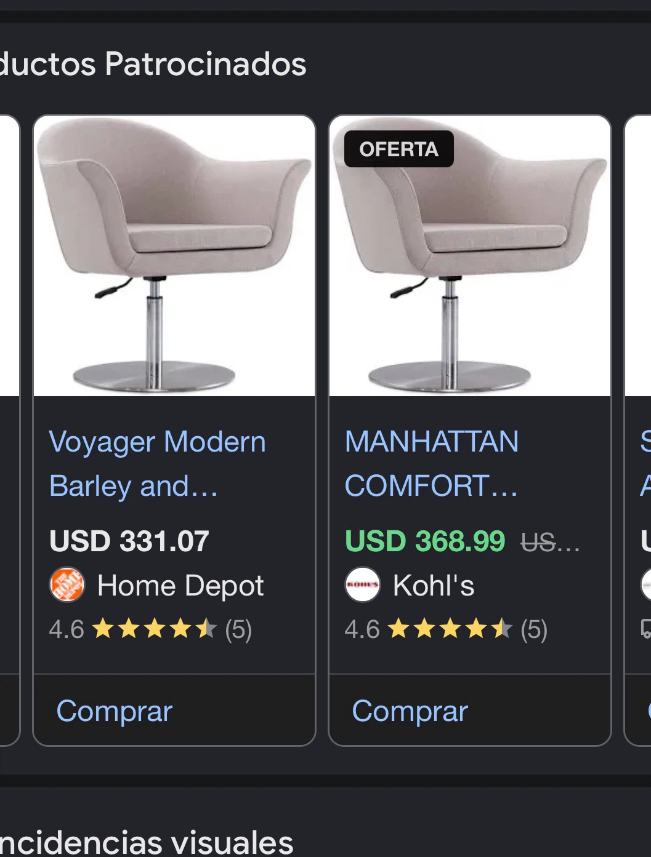Click Kohl's listing star rating icons
Image resolution: width=651 pixels, height=857 pixels.
450,629
